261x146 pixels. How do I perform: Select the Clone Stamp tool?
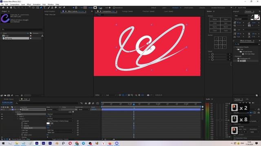[52, 8]
